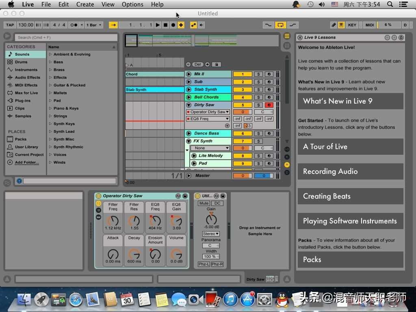The width and height of the screenshot is (416, 312).
Task: Toggle Mk II track activator button
Action: pyautogui.click(x=243, y=74)
